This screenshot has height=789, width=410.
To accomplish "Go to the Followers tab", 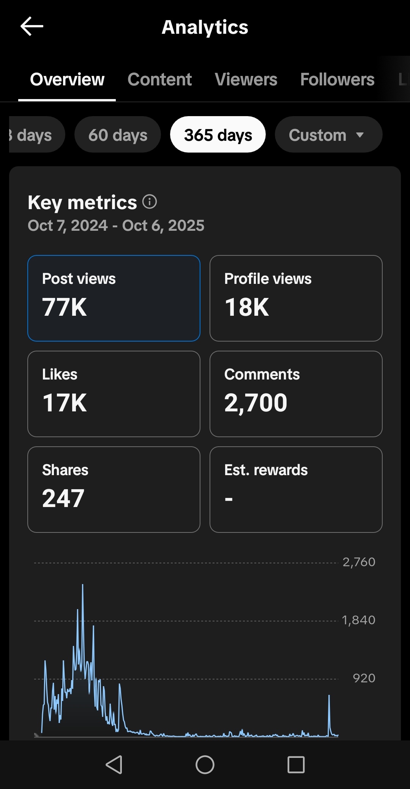I will (x=337, y=80).
